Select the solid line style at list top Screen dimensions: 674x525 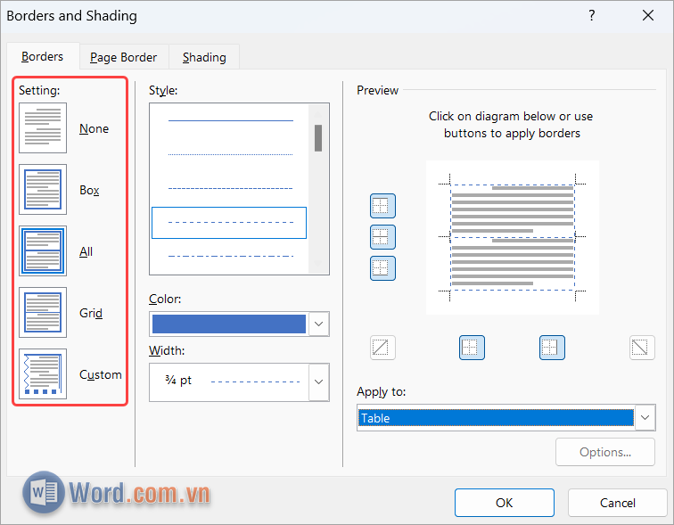coord(230,119)
